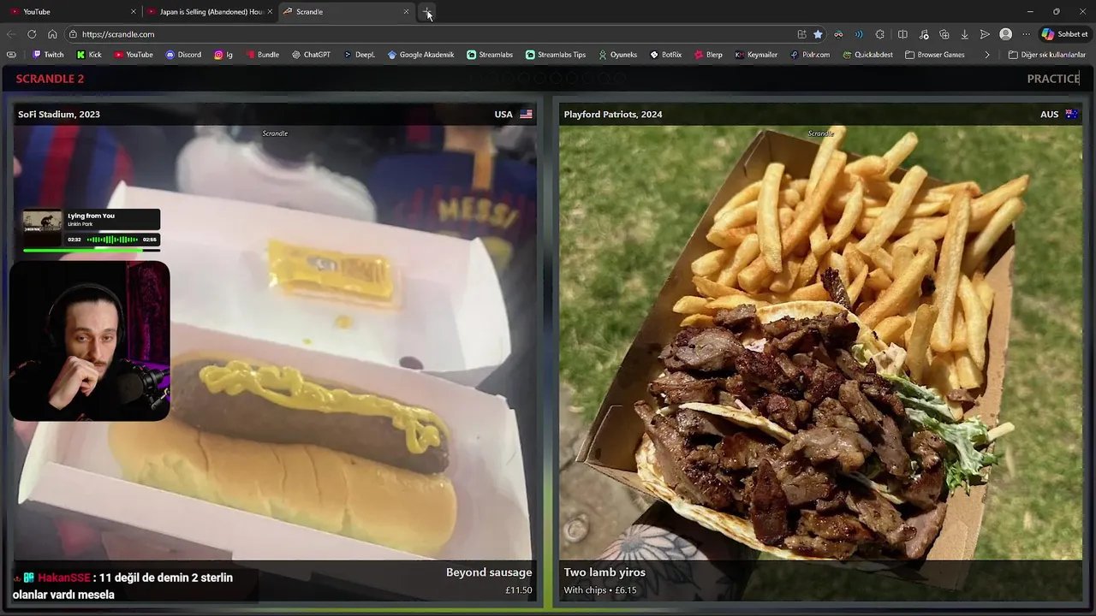1096x616 pixels.
Task: Open a new browser tab
Action: (x=427, y=12)
